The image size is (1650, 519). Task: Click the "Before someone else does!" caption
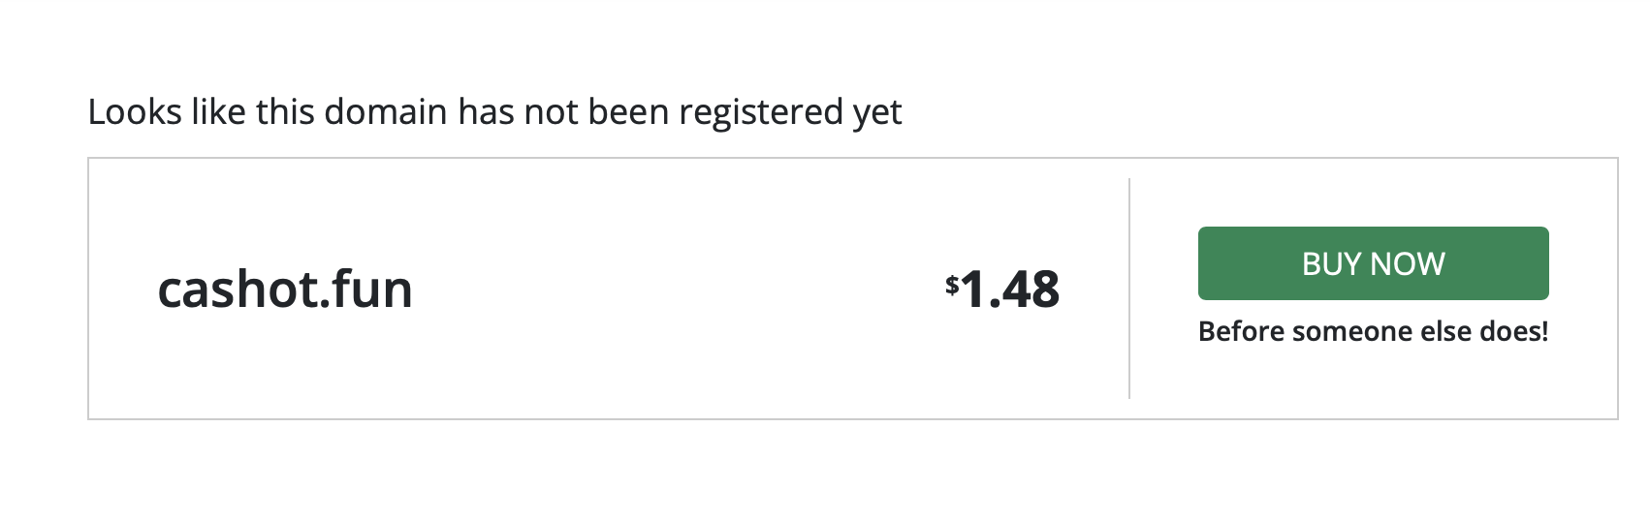pyautogui.click(x=1373, y=332)
